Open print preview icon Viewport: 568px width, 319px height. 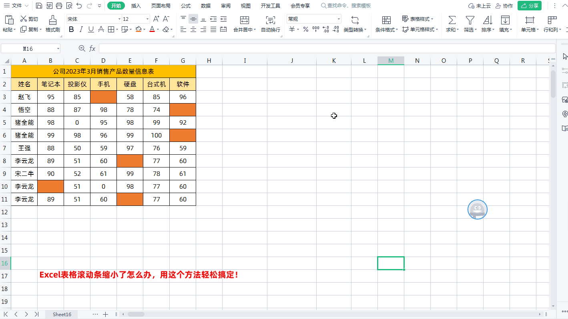point(69,6)
